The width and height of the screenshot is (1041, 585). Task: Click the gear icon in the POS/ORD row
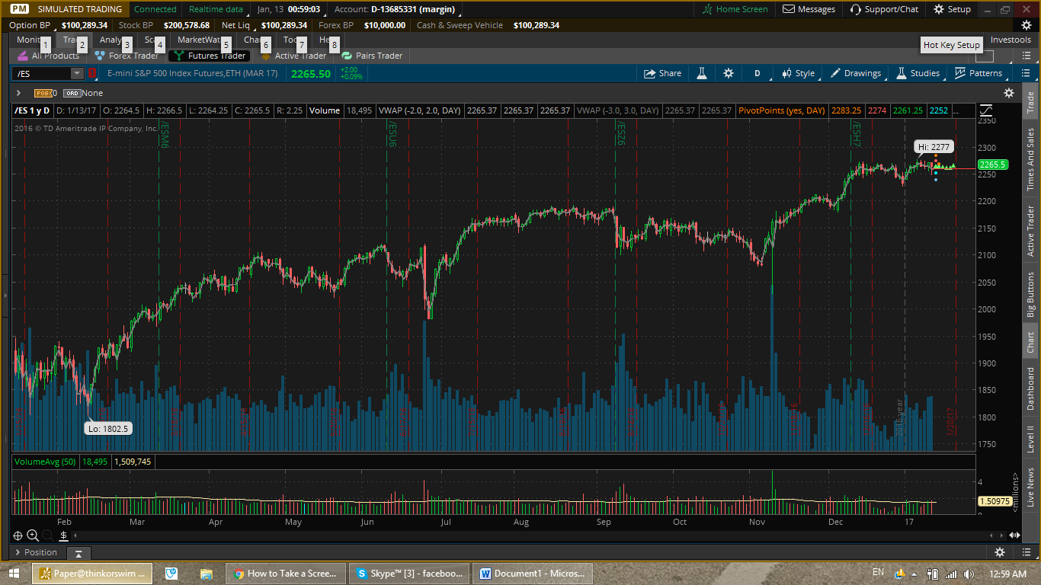(x=1009, y=93)
